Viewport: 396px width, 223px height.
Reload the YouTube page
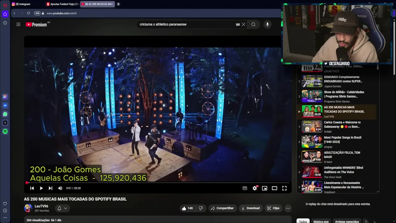point(28,13)
